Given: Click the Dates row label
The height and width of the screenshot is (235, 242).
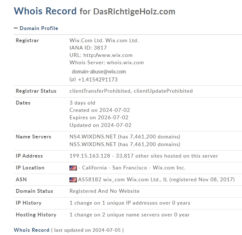Looking at the screenshot, I should (23, 103).
